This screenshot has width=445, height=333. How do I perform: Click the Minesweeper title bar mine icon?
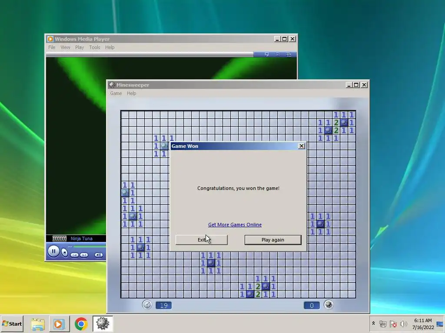click(x=112, y=85)
